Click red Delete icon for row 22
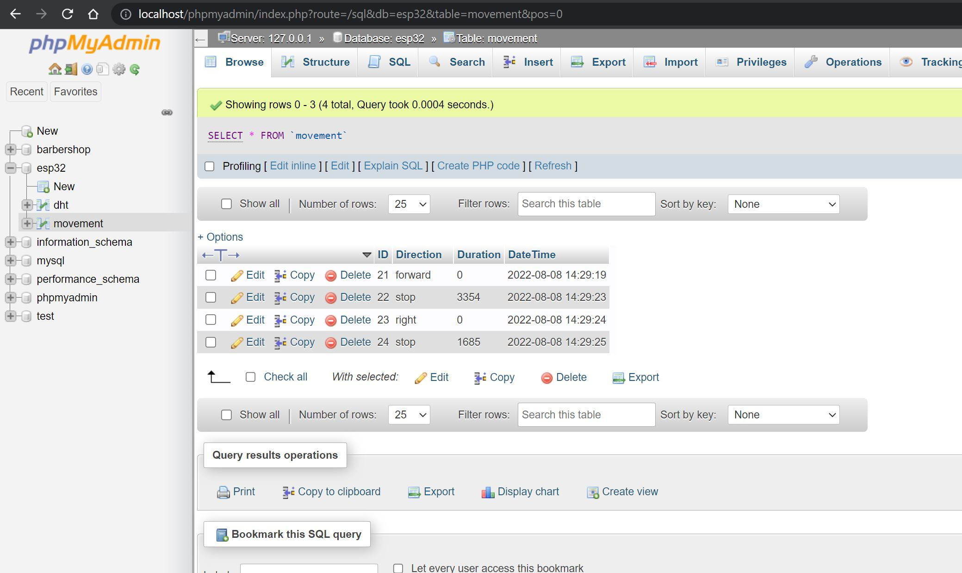This screenshot has height=573, width=962. coord(330,298)
